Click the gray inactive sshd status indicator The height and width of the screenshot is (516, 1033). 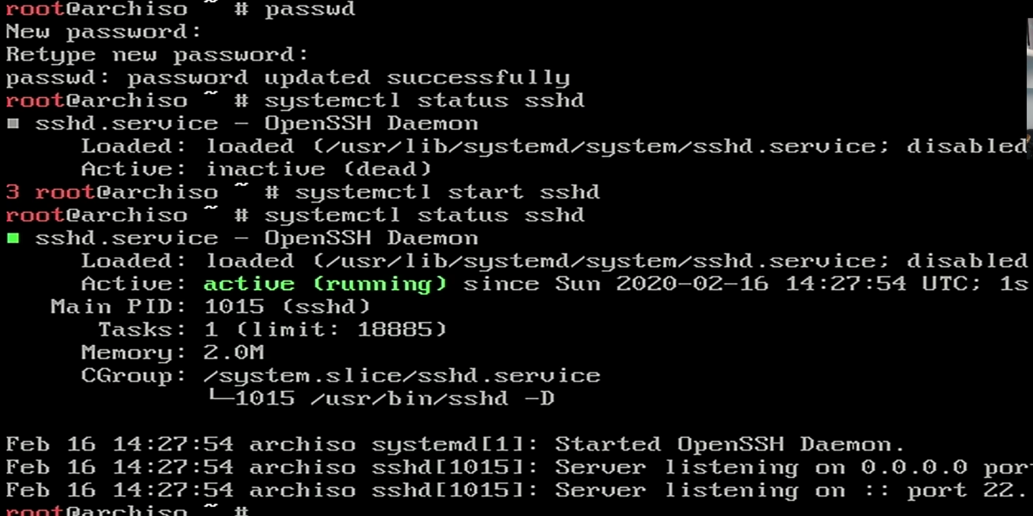point(13,124)
